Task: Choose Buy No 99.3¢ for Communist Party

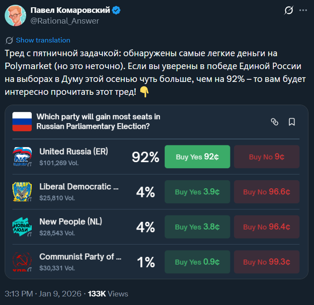Action: [x=266, y=262]
